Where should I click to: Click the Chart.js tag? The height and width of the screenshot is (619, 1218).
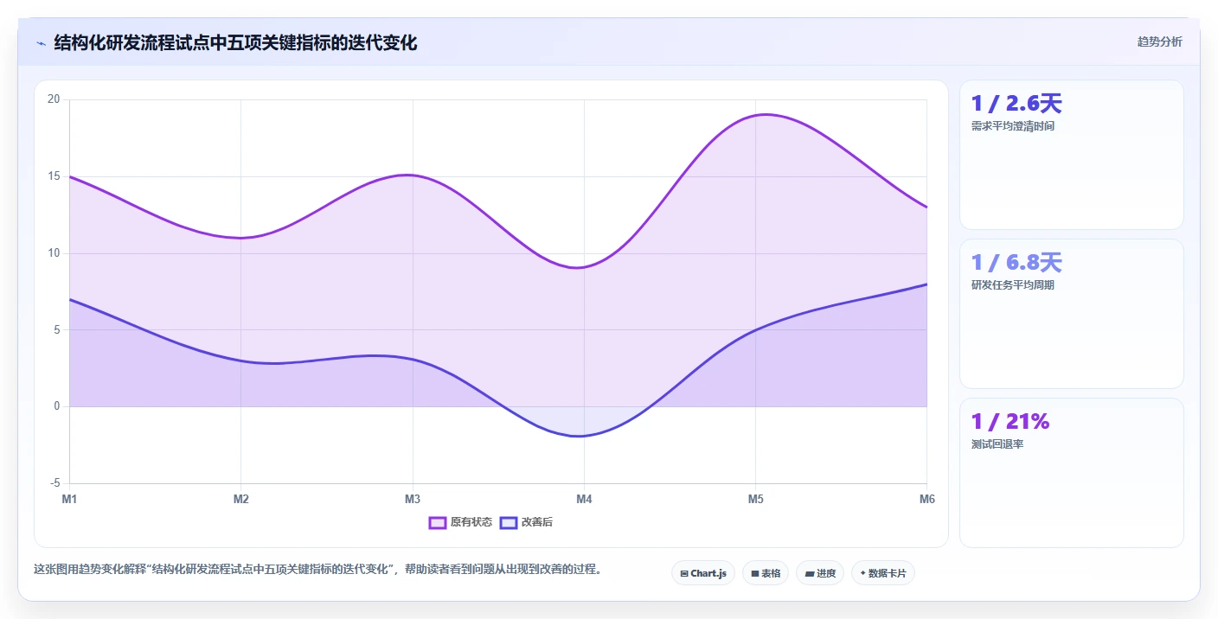pyautogui.click(x=703, y=573)
